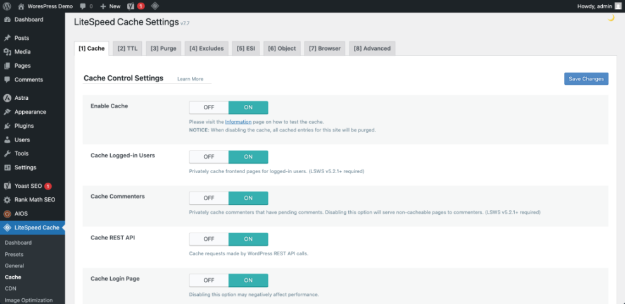625x304 pixels.
Task: Open the Learn More link
Action: pos(190,79)
